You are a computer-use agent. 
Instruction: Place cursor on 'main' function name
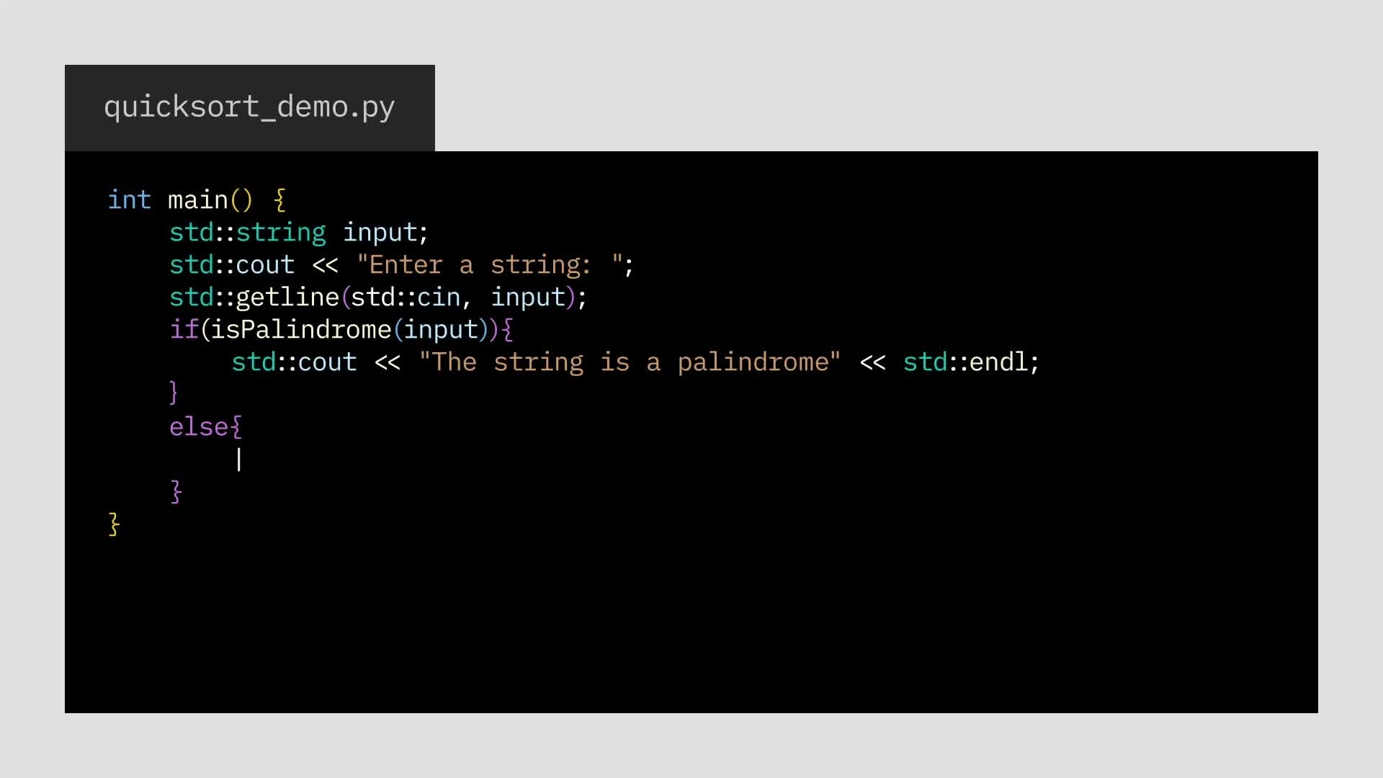[x=197, y=200]
